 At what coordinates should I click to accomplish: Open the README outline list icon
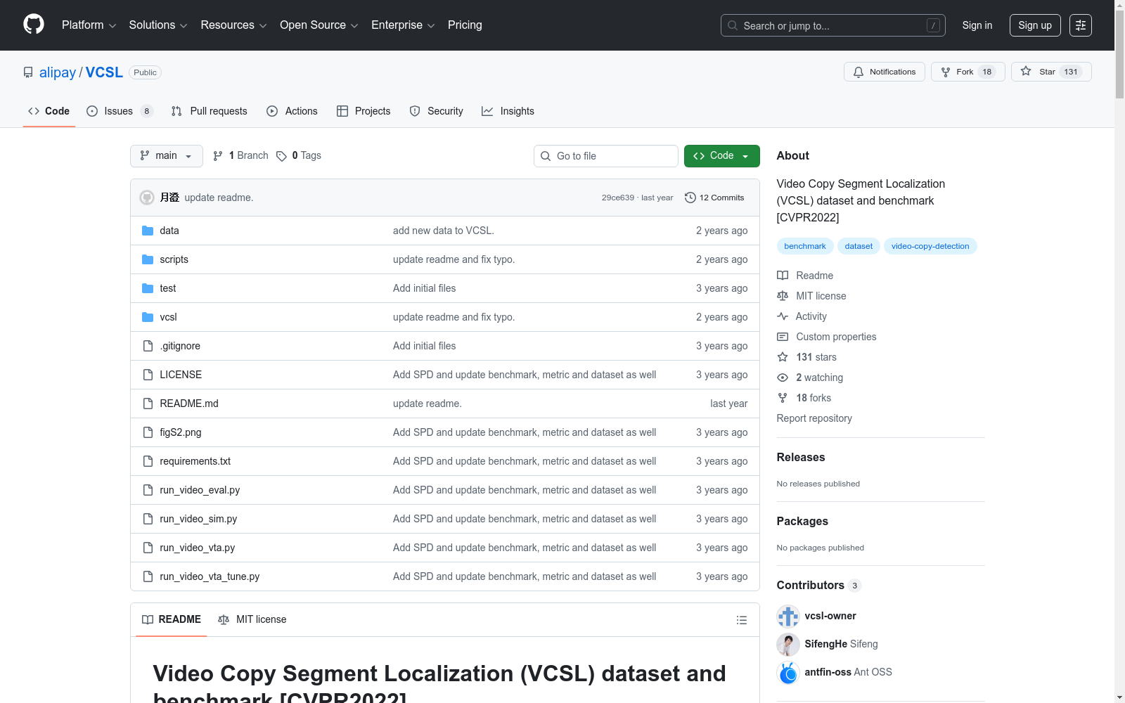tap(741, 620)
